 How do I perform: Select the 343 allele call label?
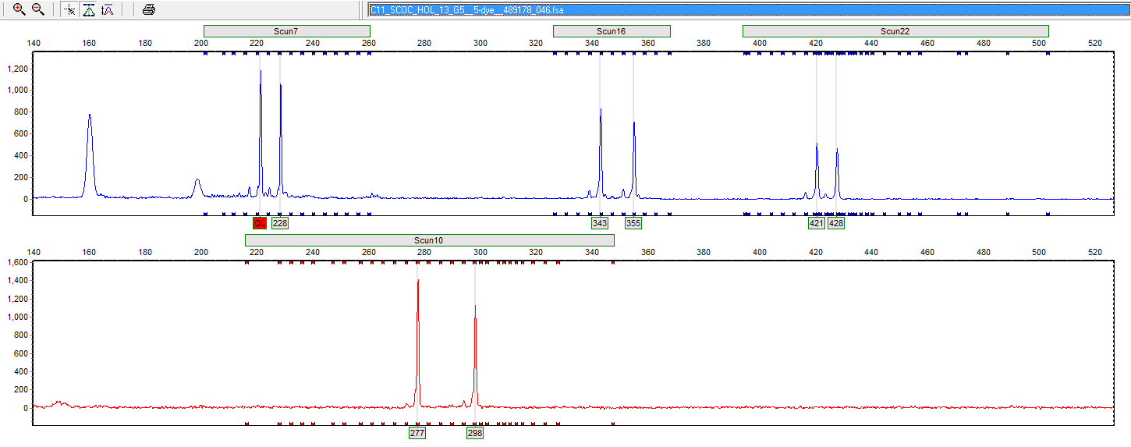(x=600, y=224)
